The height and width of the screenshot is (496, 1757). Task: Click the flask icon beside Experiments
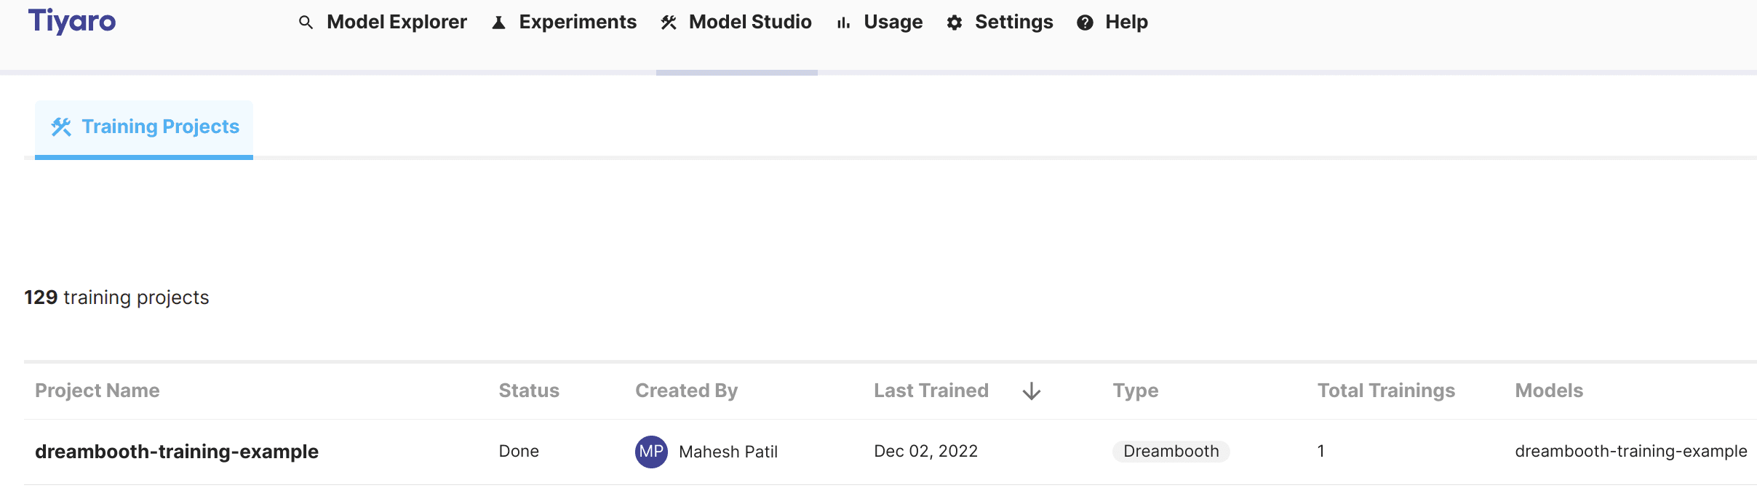point(499,23)
